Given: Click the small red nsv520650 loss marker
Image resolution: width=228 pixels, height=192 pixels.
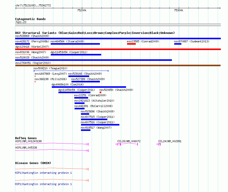Looking at the screenshot, I should pyautogui.click(x=100, y=92).
